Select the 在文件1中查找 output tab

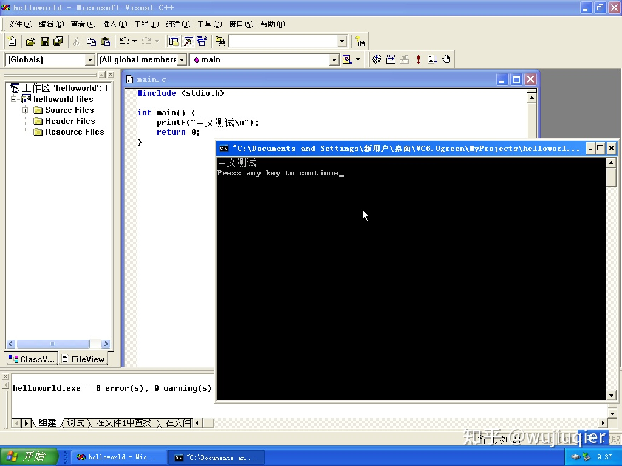tap(124, 423)
